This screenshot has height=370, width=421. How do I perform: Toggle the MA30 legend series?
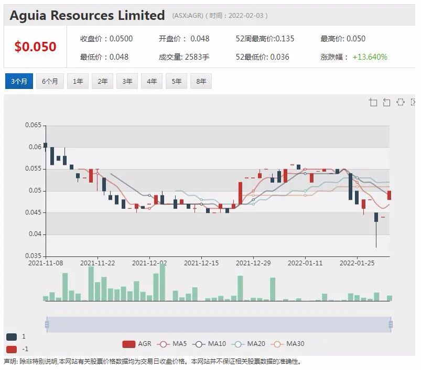[287, 344]
